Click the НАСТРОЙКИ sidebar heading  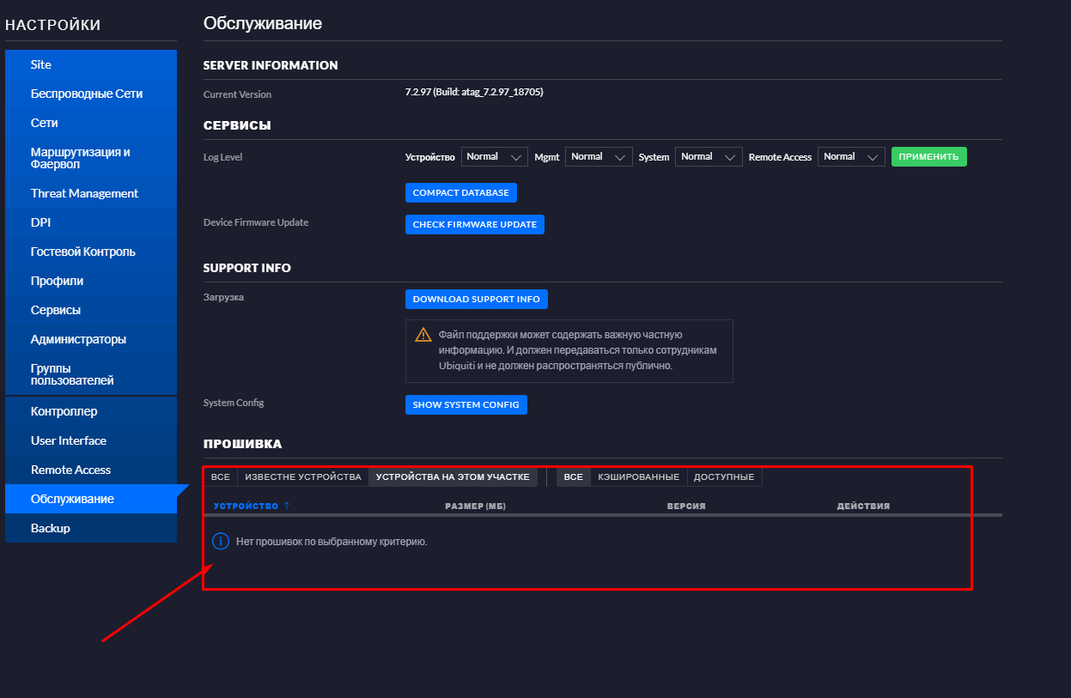[x=53, y=25]
